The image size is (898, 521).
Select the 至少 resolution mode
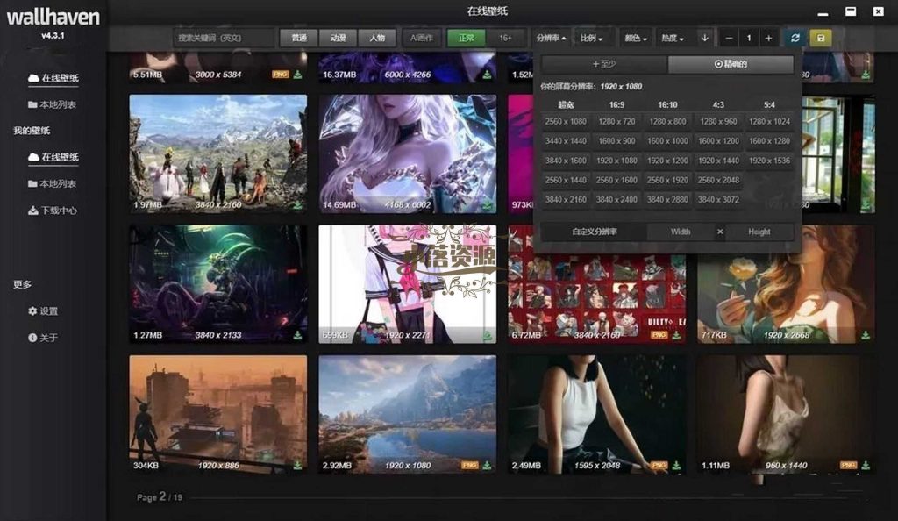[604, 64]
